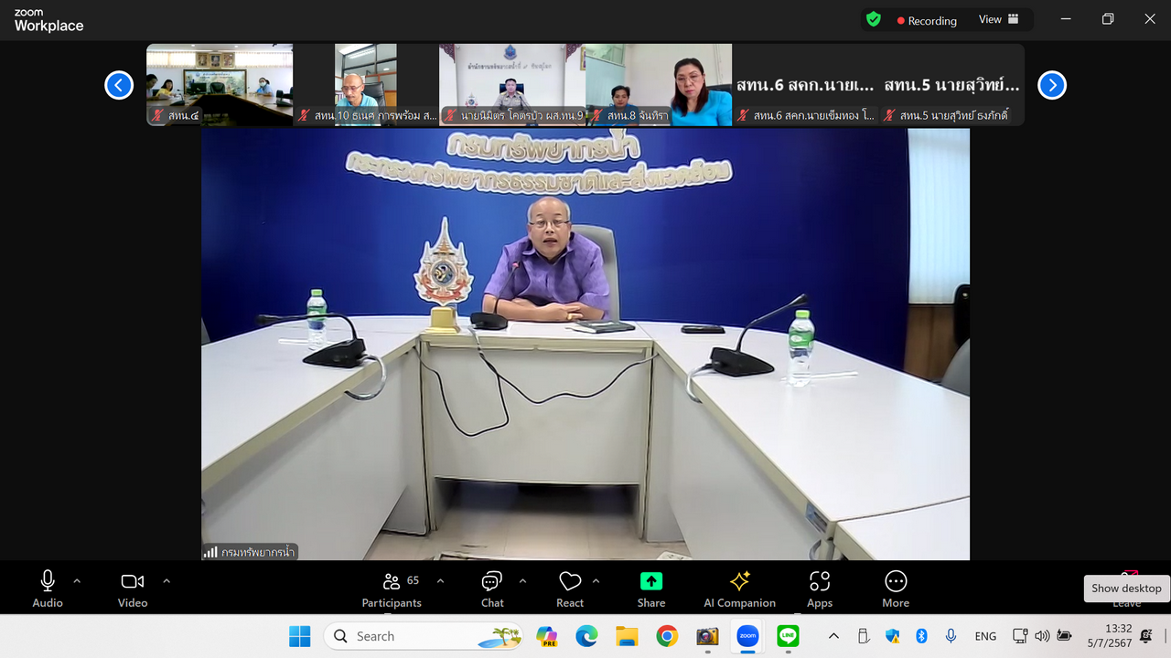Open the network status tray icon
Image resolution: width=1171 pixels, height=658 pixels.
pos(1021,636)
